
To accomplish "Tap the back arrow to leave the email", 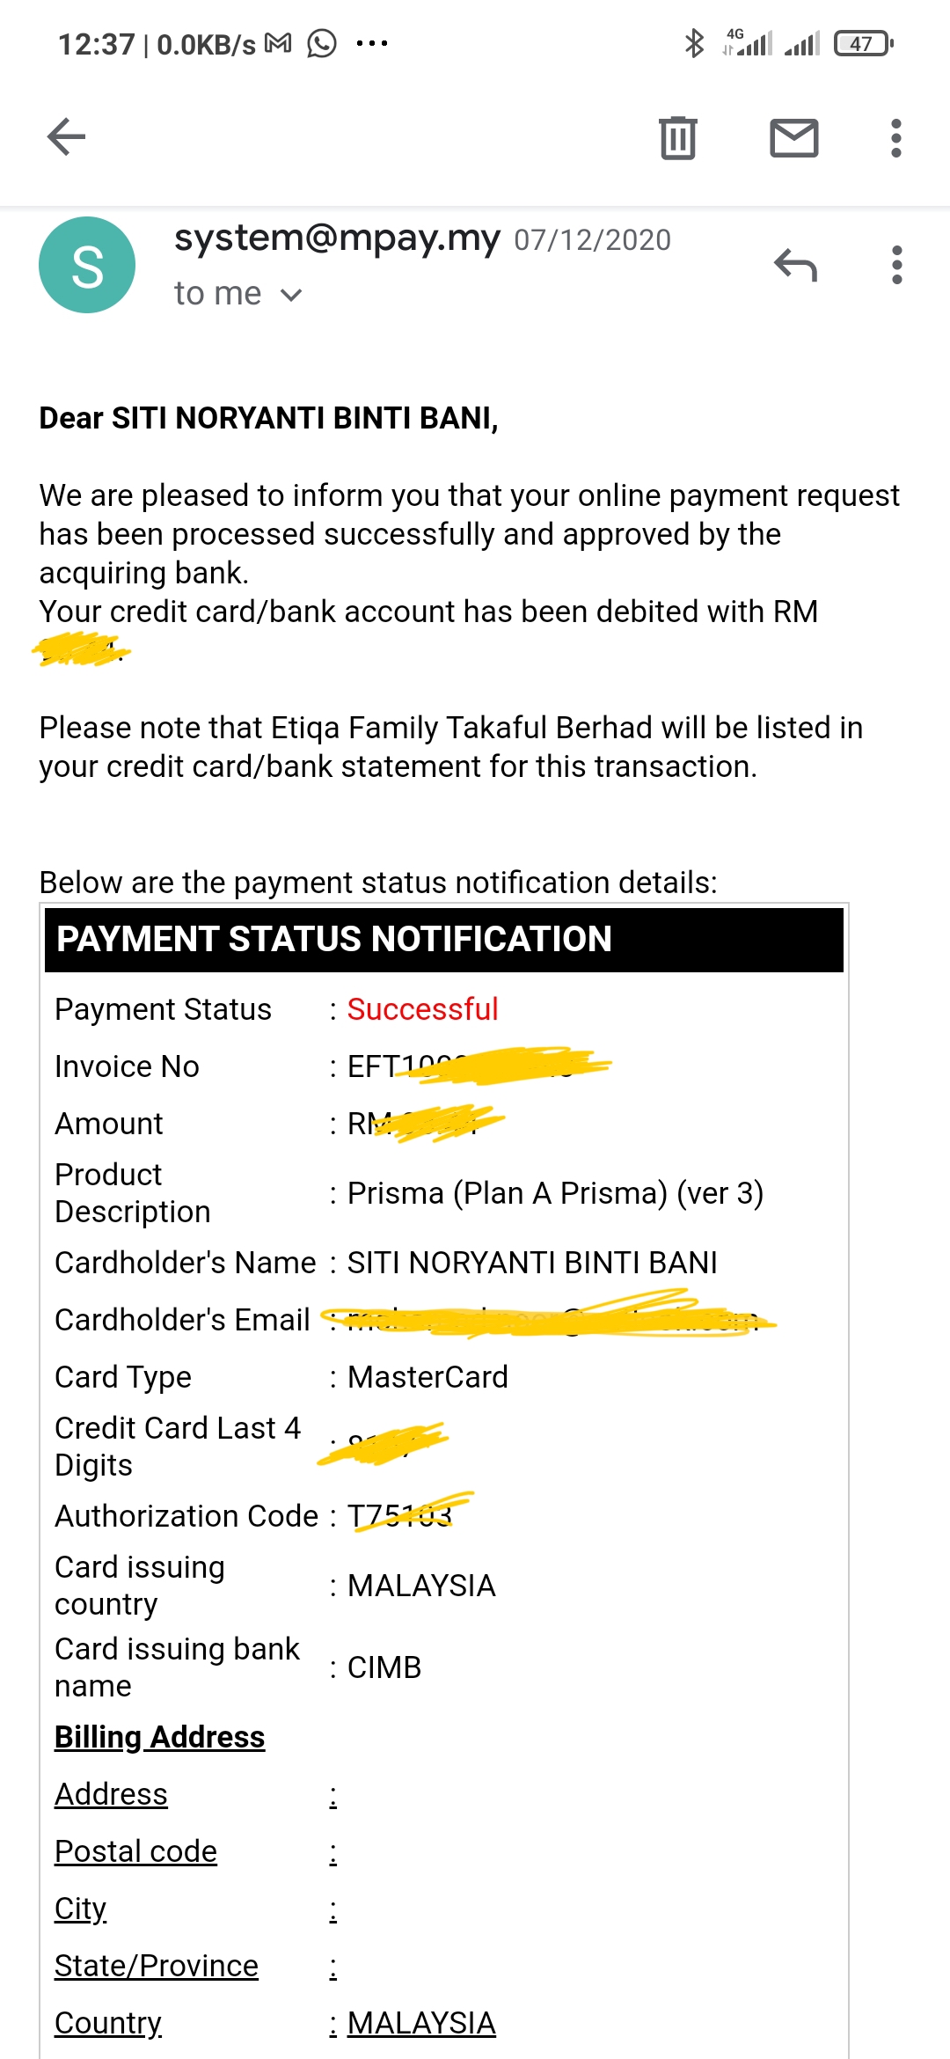I will [66, 137].
